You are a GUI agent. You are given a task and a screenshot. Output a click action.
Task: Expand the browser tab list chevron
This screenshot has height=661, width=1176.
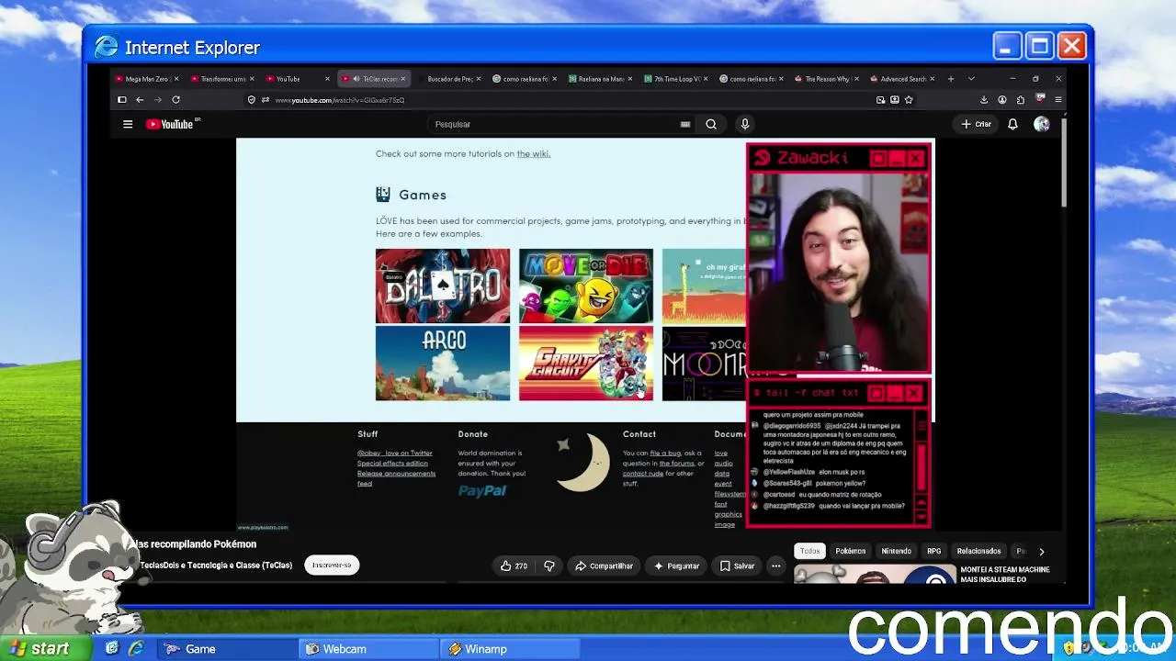tap(971, 79)
